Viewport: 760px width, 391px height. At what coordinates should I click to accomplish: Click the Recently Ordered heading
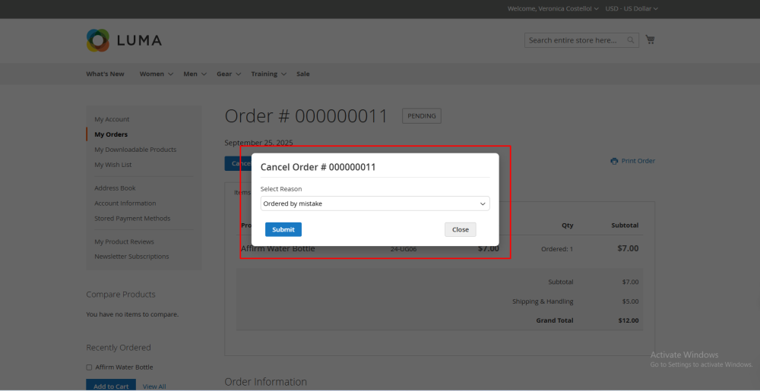(x=119, y=348)
